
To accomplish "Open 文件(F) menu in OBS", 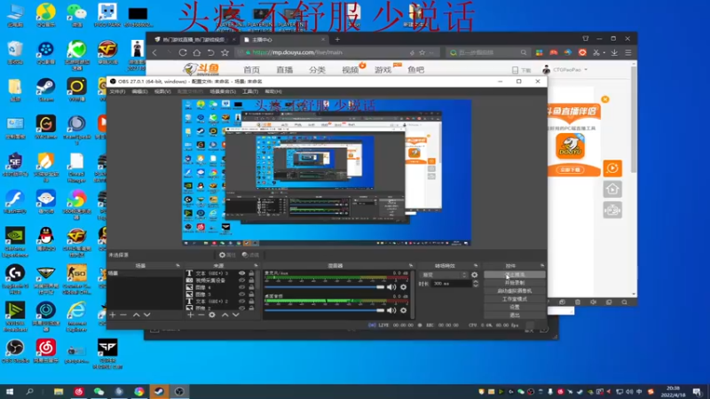I will (x=117, y=91).
